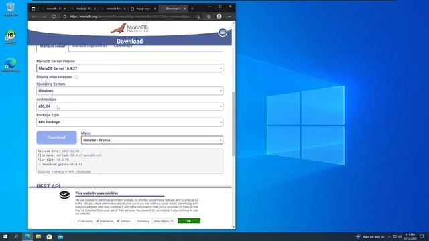Toggle the Necessary cookies checkbox
Image resolution: width=429 pixels, height=241 pixels.
[x=78, y=221]
